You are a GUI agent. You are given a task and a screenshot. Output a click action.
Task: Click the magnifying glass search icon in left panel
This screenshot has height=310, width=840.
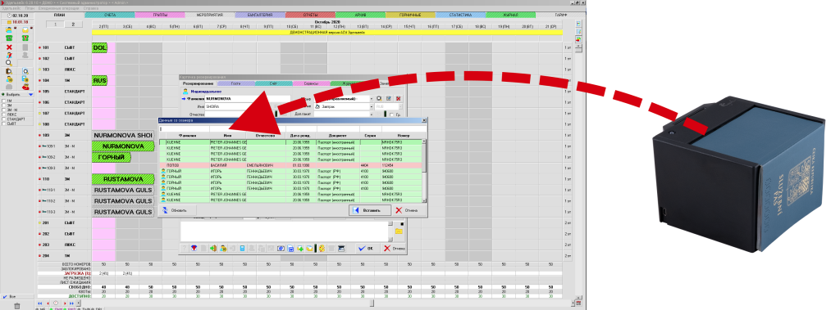[x=8, y=62]
